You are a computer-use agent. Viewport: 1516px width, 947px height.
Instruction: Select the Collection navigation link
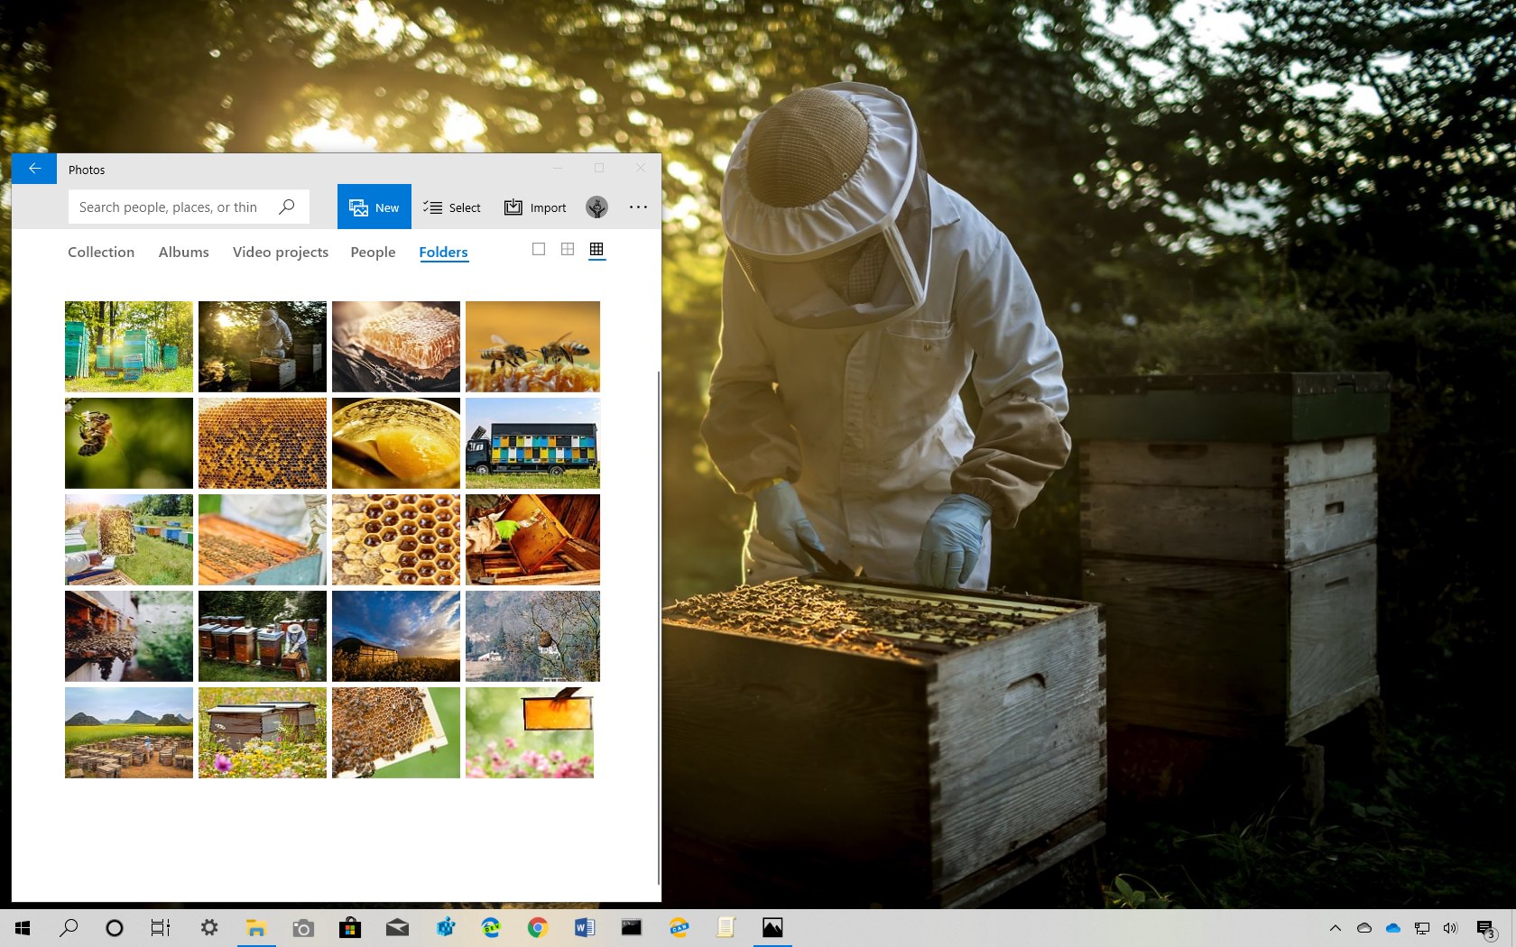click(101, 252)
